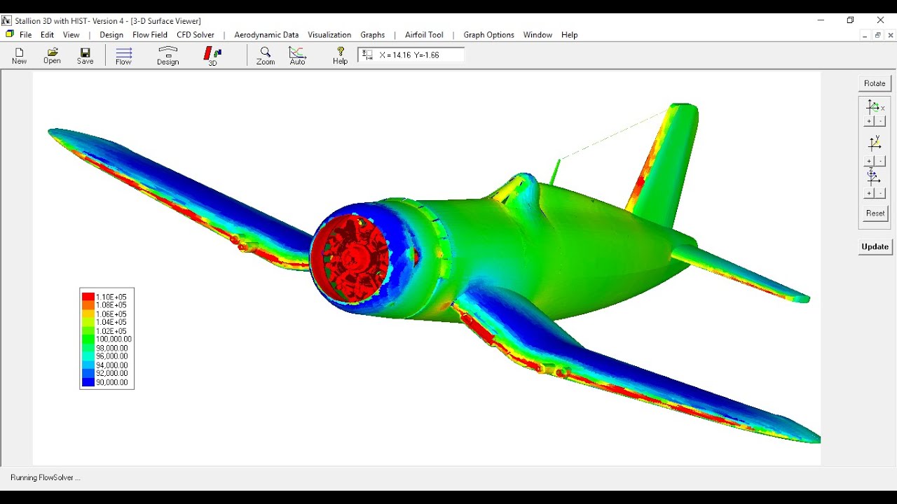Click the red engine cowling on aircraft
Viewport: 897px width, 504px height.
(349, 258)
